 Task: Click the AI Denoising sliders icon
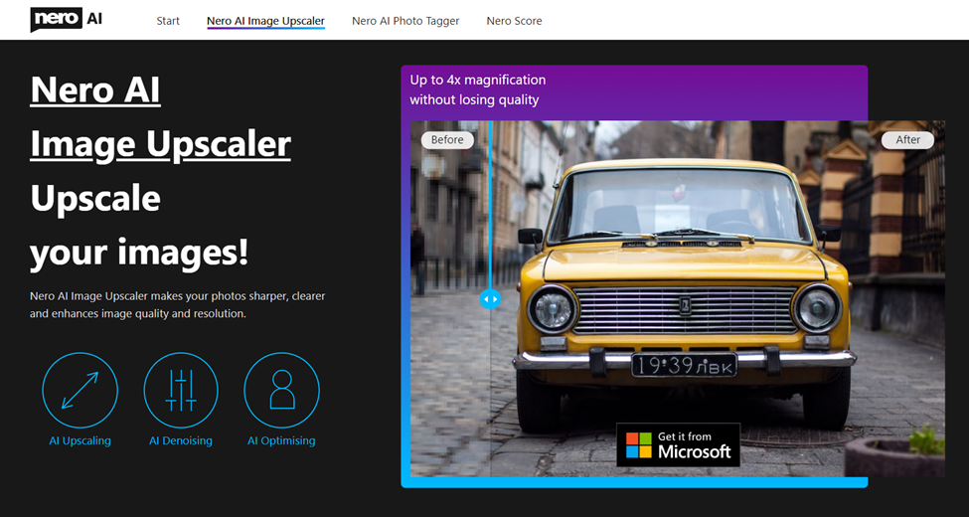[x=181, y=390]
